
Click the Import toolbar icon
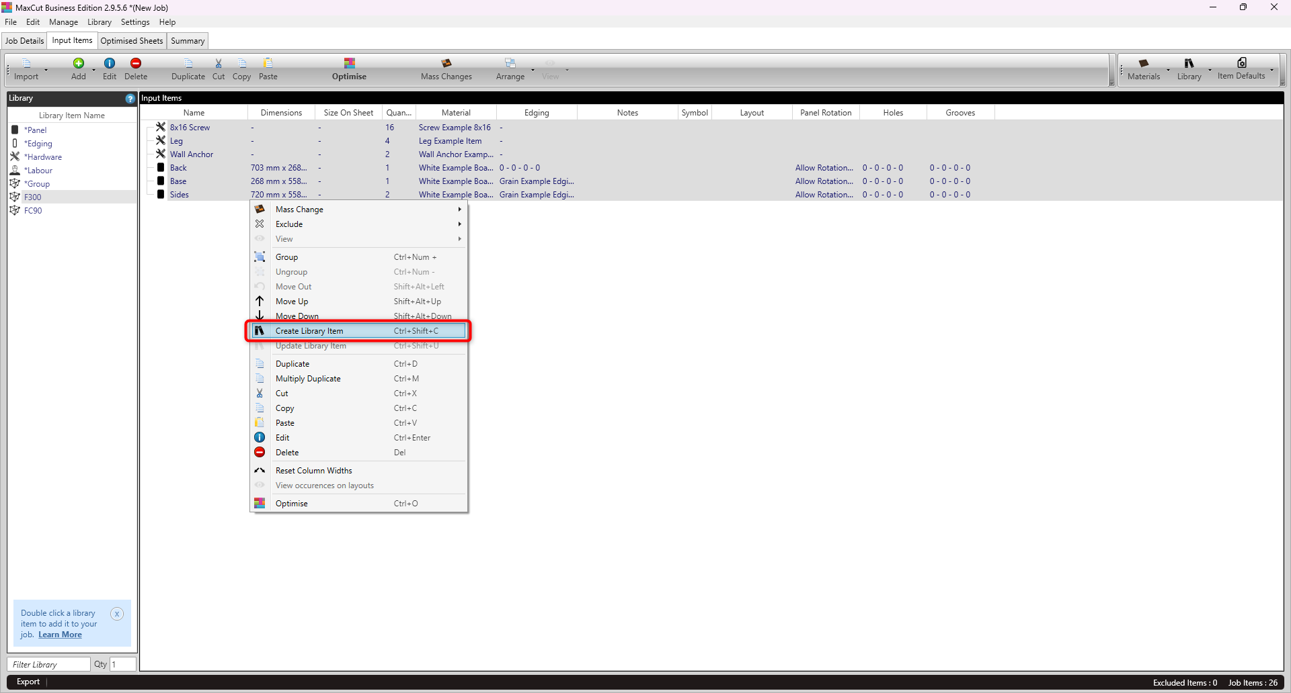tap(26, 63)
